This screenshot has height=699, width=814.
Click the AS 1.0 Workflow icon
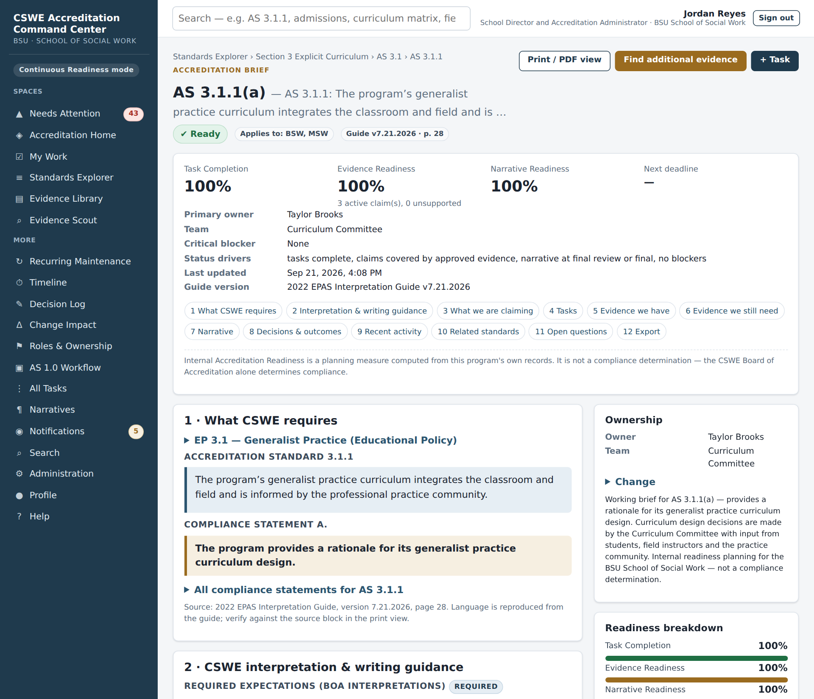(x=19, y=368)
